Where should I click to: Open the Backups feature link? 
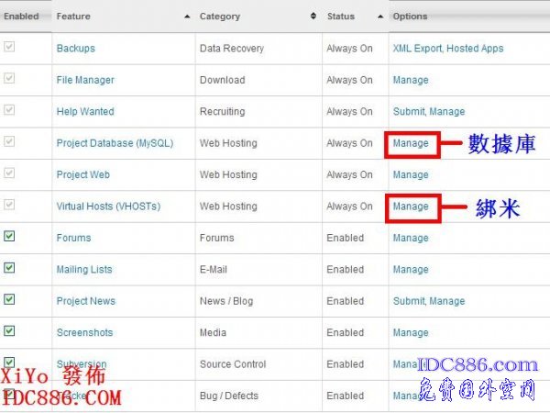[x=75, y=49]
